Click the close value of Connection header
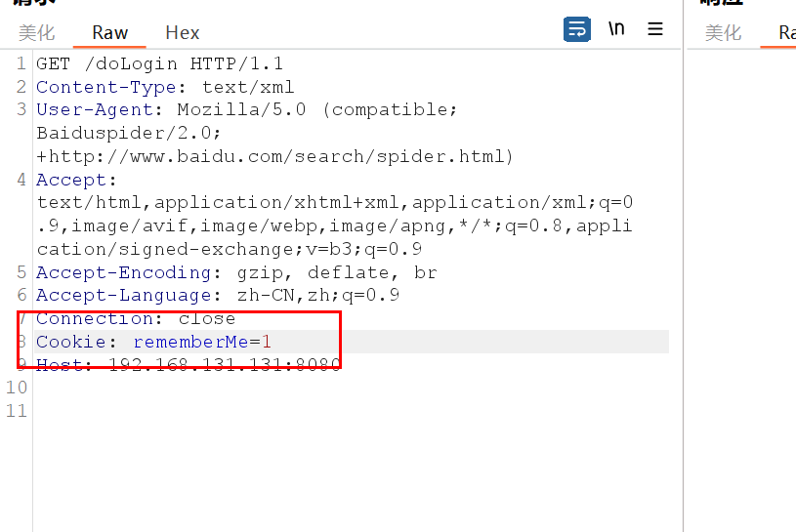Screen dimensions: 796x532 pyautogui.click(x=207, y=319)
